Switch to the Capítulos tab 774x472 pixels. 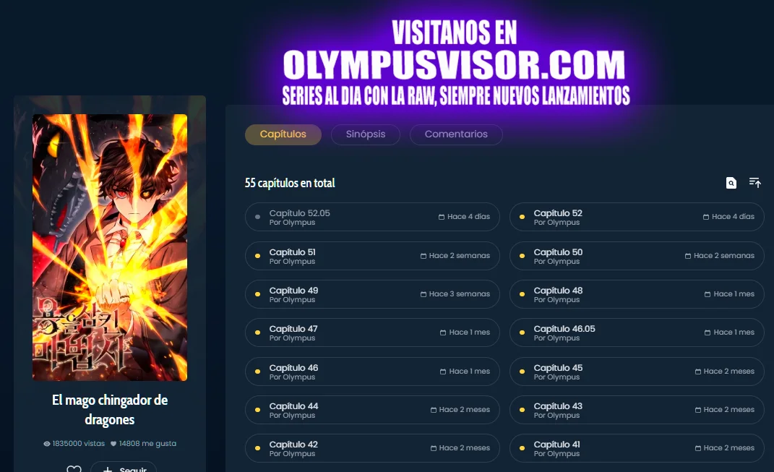[283, 134]
